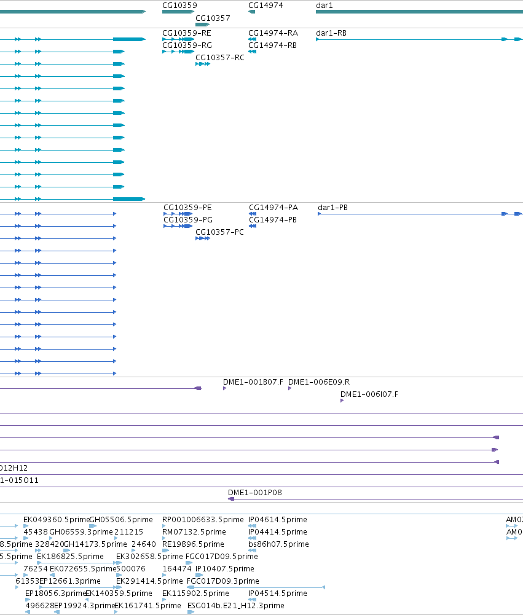Image resolution: width=523 pixels, height=615 pixels.
Task: Select EST label IP04514.5prime
Action: 278,593
